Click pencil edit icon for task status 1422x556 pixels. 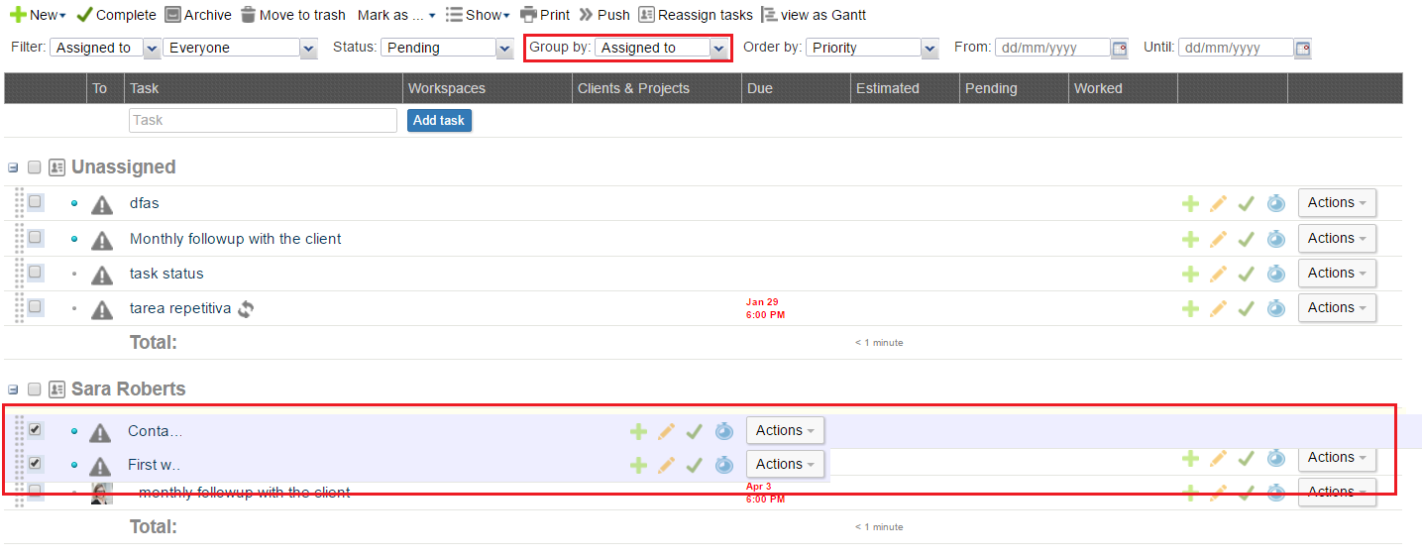(x=1219, y=274)
